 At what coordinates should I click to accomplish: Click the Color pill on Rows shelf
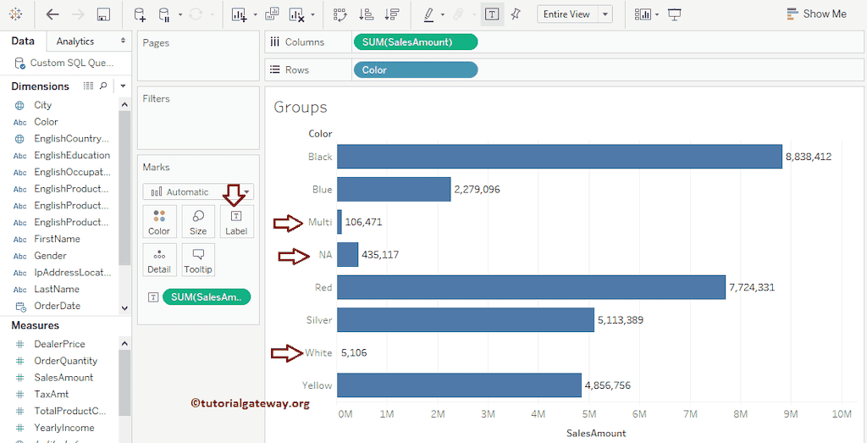pyautogui.click(x=415, y=70)
